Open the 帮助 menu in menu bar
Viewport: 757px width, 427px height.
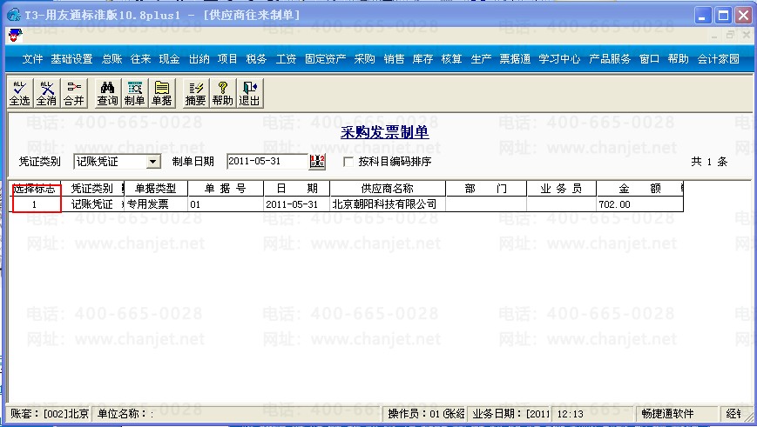(x=679, y=59)
